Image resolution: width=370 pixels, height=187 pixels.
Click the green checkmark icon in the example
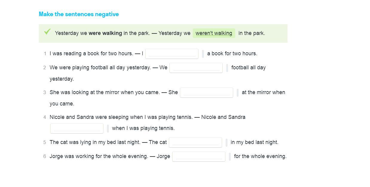tap(47, 32)
